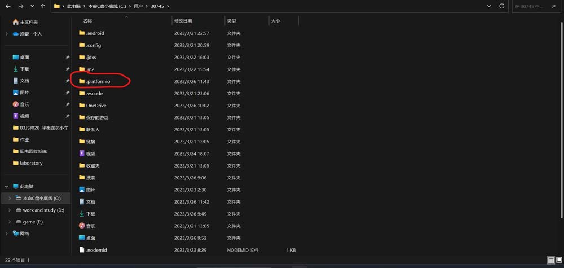Refresh the current folder view
Image resolution: width=564 pixels, height=268 pixels.
501,6
